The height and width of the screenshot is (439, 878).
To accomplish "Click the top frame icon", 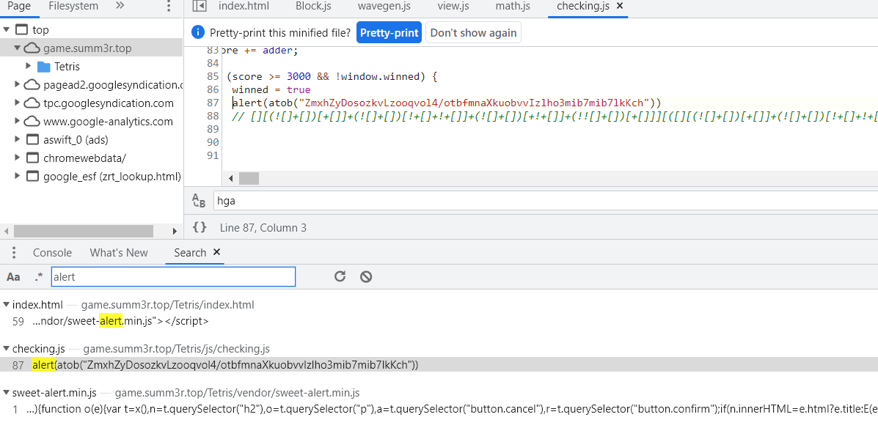I will pos(22,30).
